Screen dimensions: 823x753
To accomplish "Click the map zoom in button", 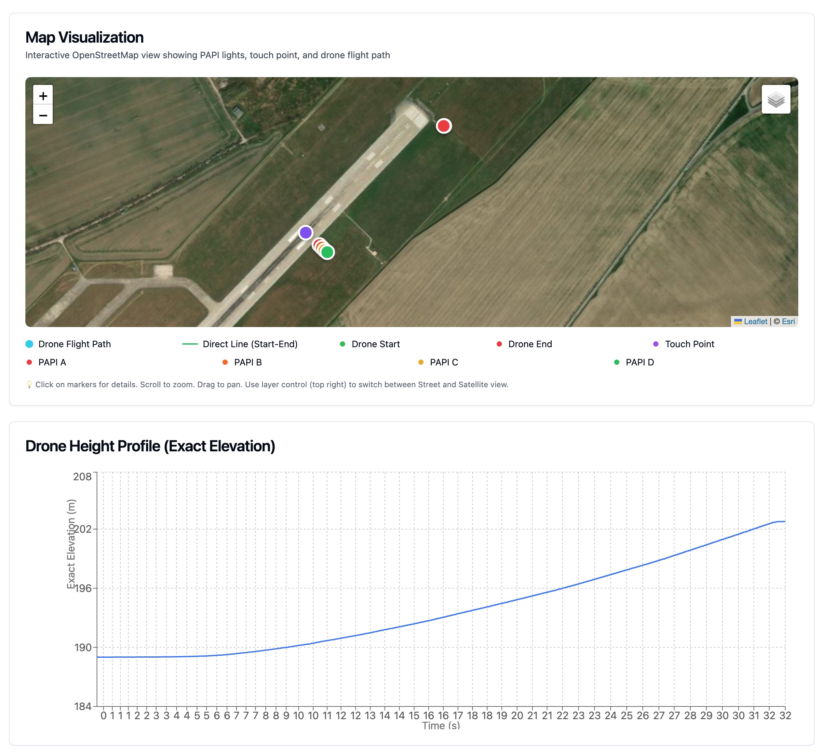I will tap(43, 96).
